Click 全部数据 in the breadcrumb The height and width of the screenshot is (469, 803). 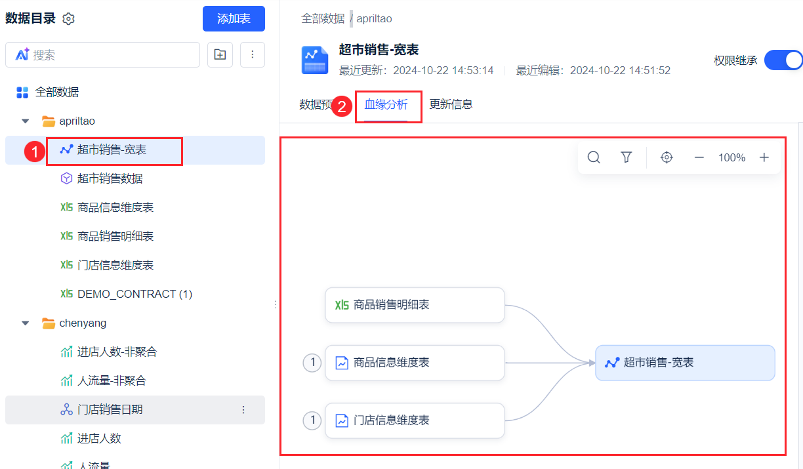323,19
